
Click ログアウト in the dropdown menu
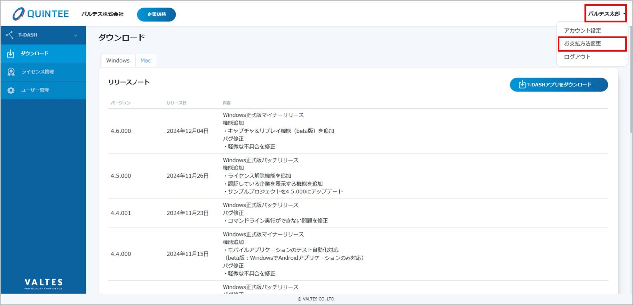tap(577, 56)
